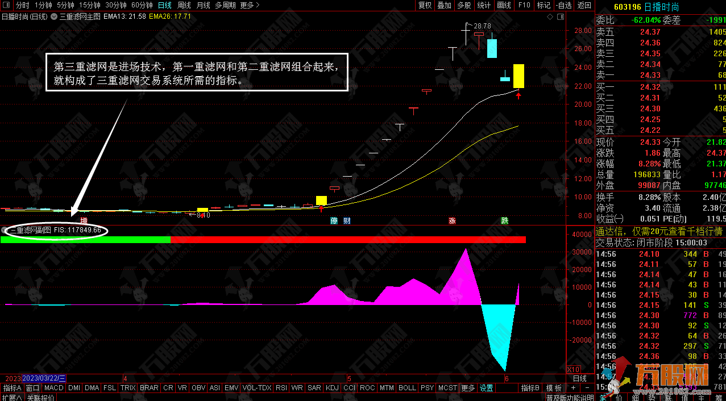Expand the 更多 periods dropdown

(x=250, y=5)
